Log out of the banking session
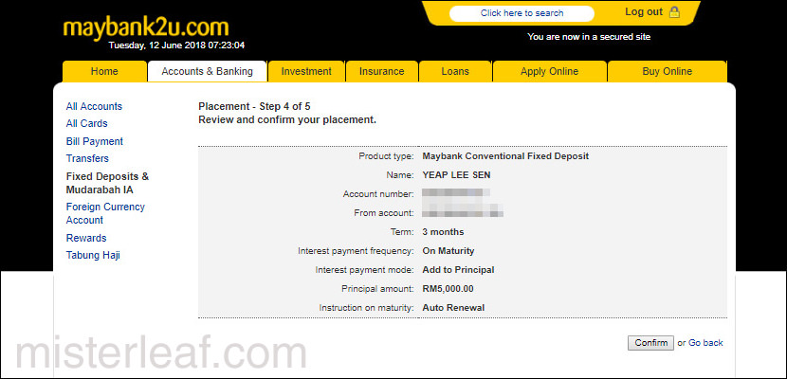 (644, 12)
